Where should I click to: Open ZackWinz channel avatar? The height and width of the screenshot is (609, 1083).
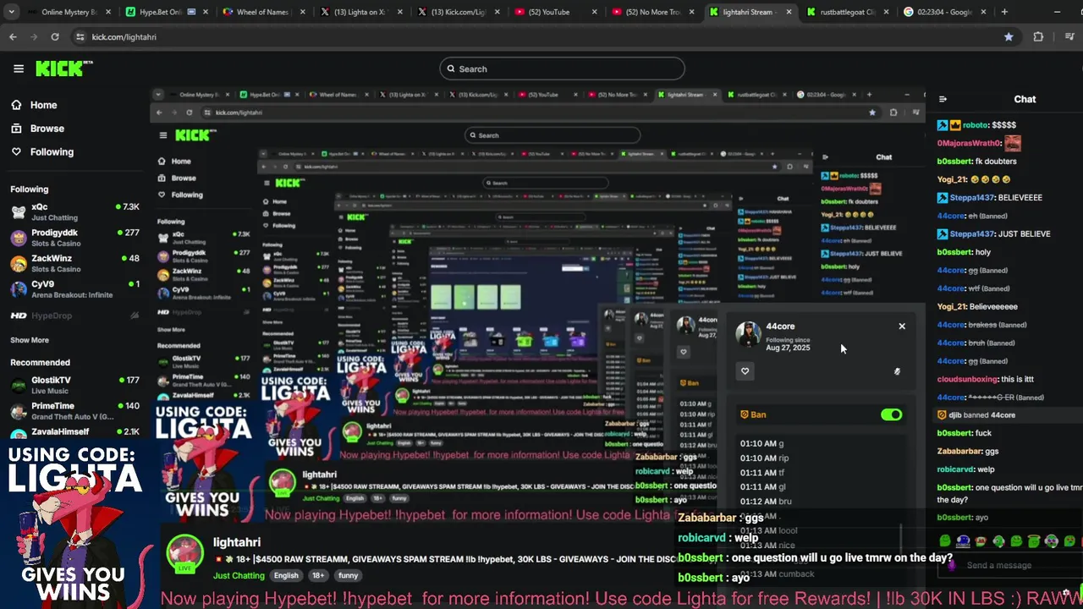pyautogui.click(x=19, y=264)
